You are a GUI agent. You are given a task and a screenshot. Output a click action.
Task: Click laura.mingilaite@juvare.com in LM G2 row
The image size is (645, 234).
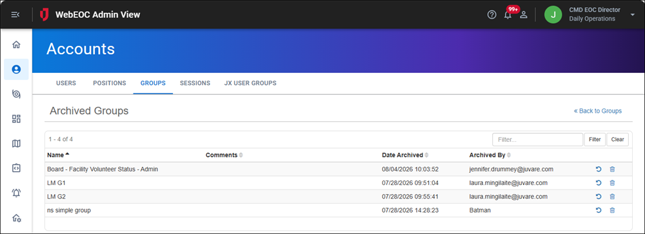508,197
